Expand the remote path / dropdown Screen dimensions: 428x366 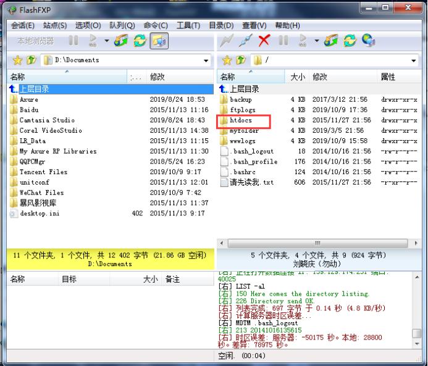click(414, 60)
